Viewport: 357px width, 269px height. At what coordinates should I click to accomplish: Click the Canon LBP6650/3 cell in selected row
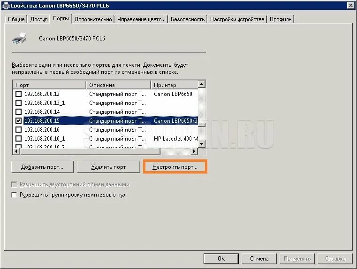tap(175, 120)
